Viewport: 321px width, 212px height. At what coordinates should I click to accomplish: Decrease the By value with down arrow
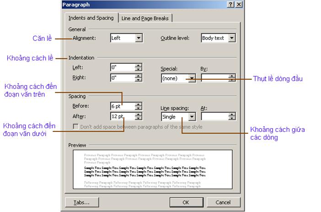[x=232, y=80]
